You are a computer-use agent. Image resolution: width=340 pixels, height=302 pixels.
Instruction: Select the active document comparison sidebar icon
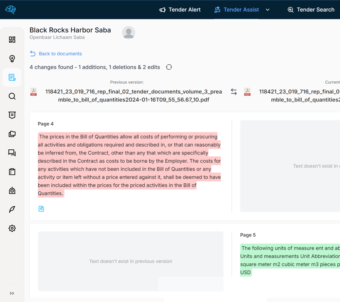point(12,77)
